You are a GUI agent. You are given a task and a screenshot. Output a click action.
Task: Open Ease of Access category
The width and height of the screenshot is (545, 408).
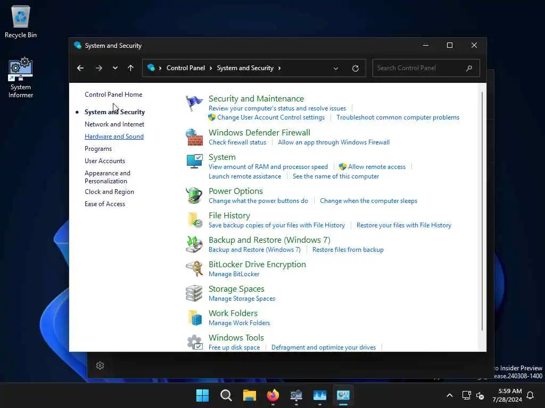tap(105, 203)
